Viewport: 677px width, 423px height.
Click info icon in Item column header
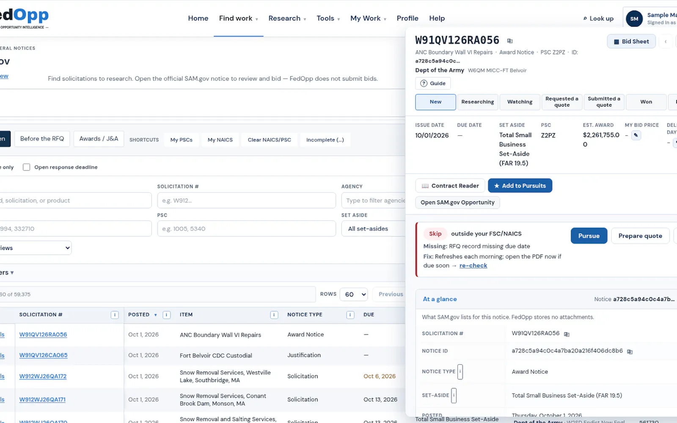point(274,315)
